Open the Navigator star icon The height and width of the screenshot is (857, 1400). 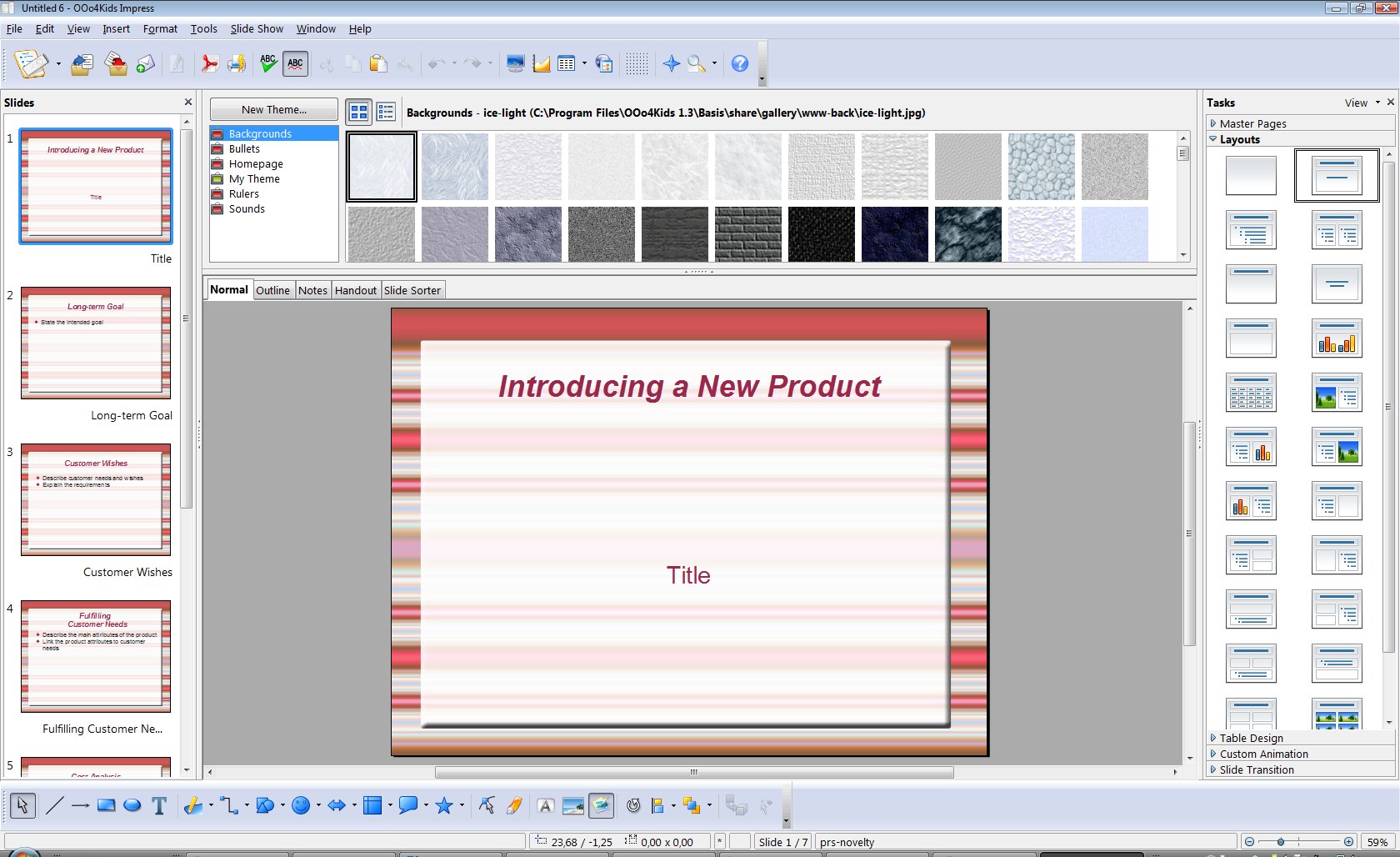pyautogui.click(x=672, y=63)
